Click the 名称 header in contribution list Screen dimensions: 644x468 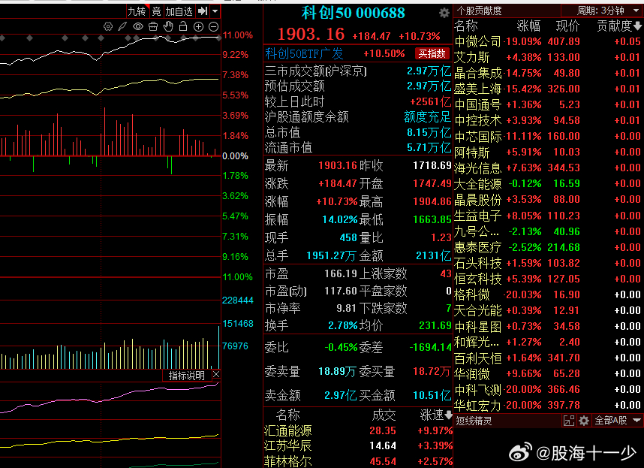tap(466, 26)
